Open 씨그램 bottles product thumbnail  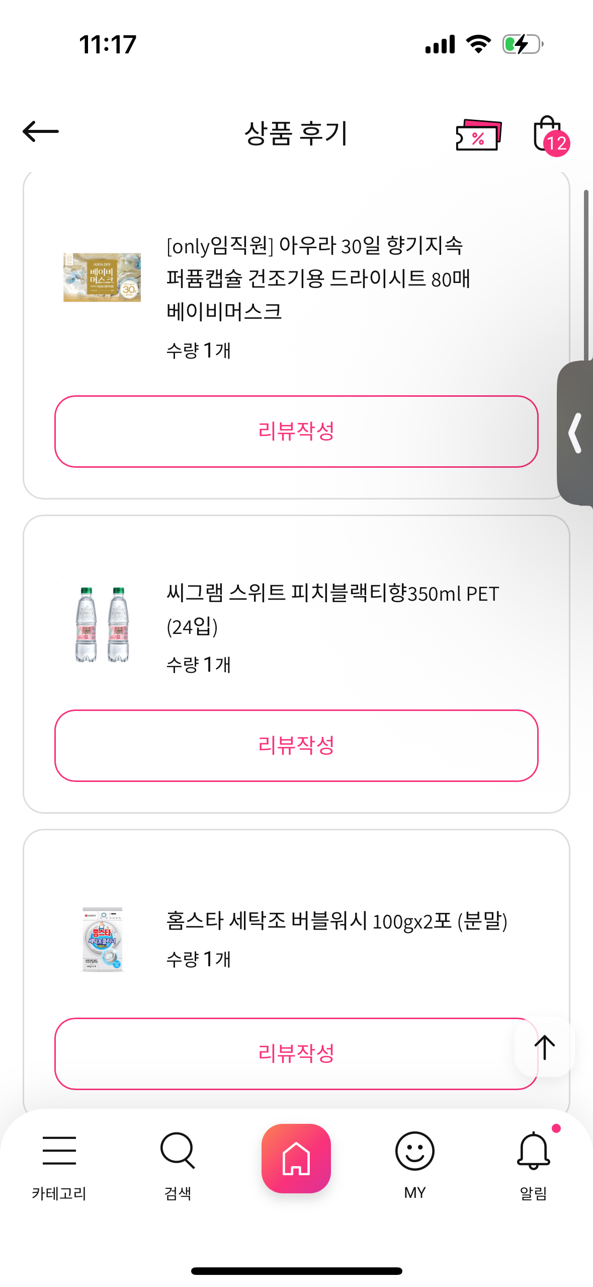(x=102, y=624)
